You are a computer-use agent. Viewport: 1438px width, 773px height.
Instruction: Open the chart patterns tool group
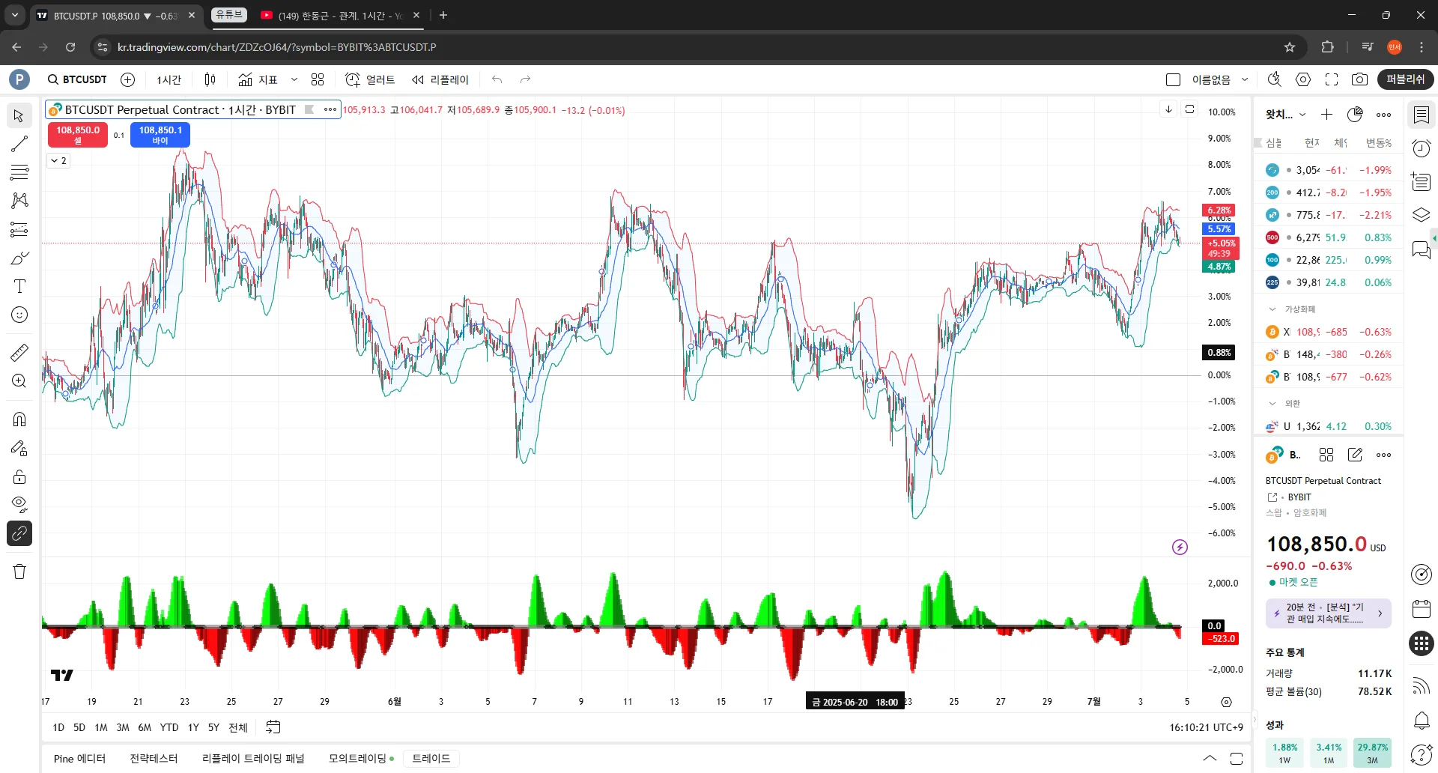pyautogui.click(x=19, y=200)
